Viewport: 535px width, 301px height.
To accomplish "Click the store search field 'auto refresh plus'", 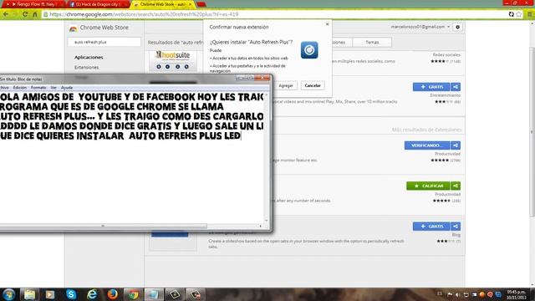I will coord(104,42).
